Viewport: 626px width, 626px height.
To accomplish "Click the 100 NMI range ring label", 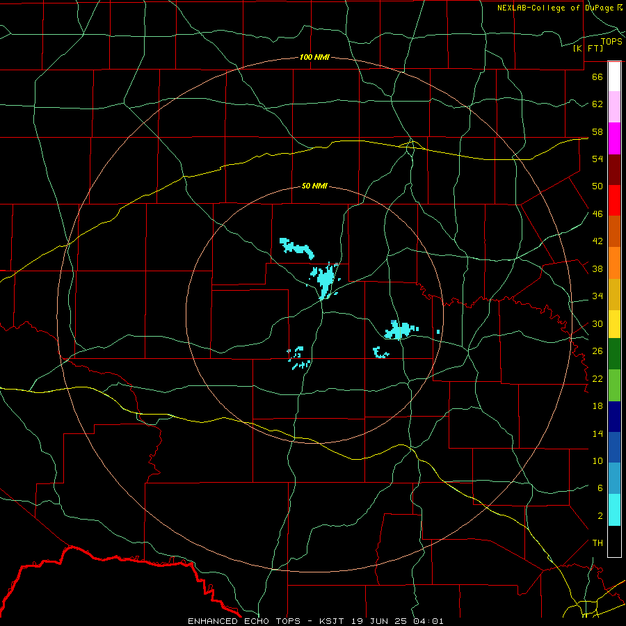I will point(314,57).
